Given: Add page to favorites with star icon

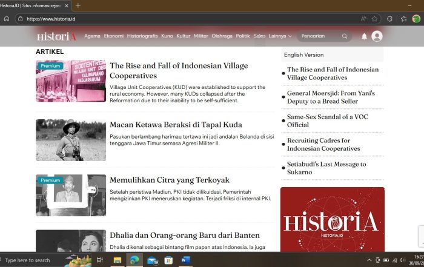Looking at the screenshot, I should point(375,19).
